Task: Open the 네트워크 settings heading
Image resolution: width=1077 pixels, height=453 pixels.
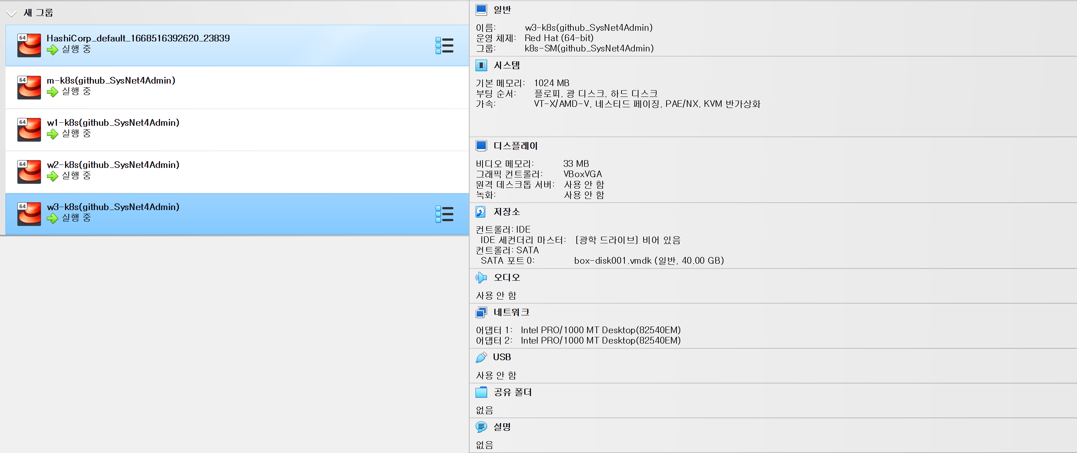Action: pos(511,312)
